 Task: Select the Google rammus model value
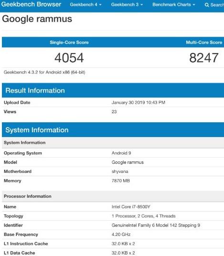pyautogui.click(x=128, y=162)
